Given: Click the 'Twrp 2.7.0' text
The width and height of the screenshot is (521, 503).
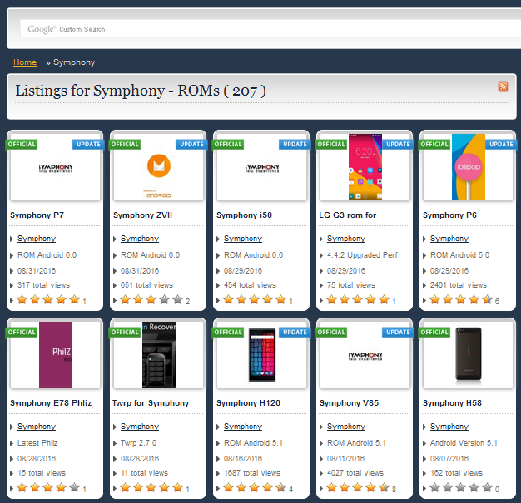Looking at the screenshot, I should click(x=138, y=443).
